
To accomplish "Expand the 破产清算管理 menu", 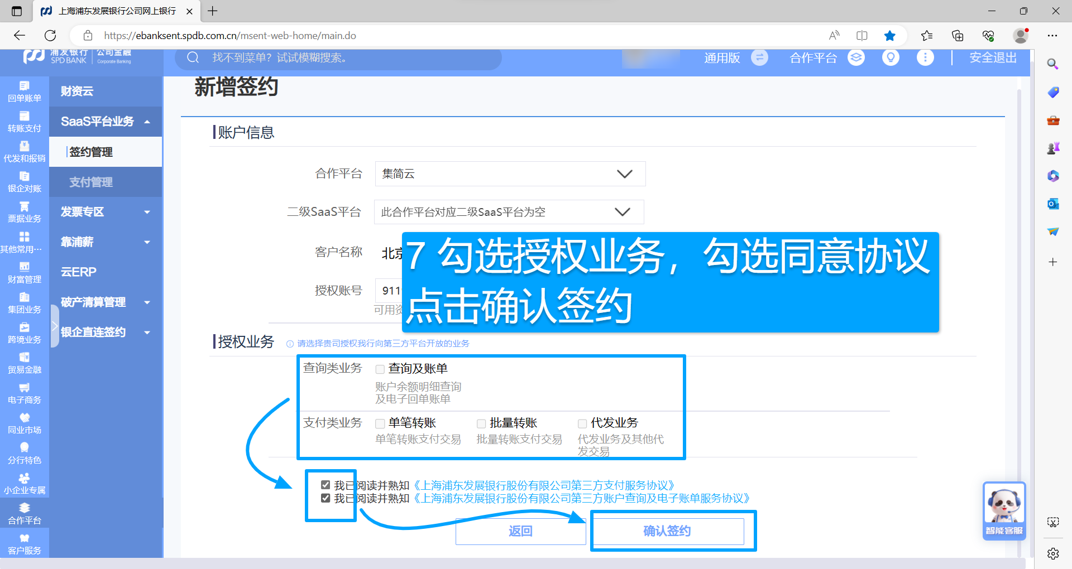I will tap(106, 302).
